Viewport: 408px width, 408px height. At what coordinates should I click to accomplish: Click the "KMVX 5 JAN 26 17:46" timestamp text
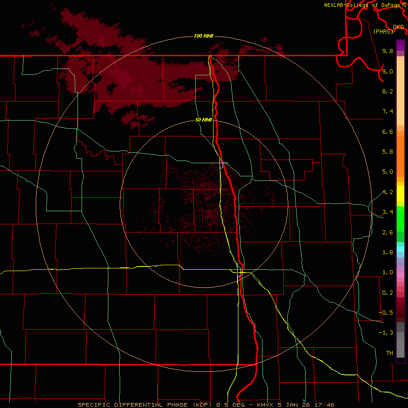point(296,405)
